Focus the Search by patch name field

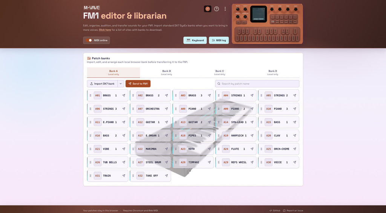[x=257, y=84]
